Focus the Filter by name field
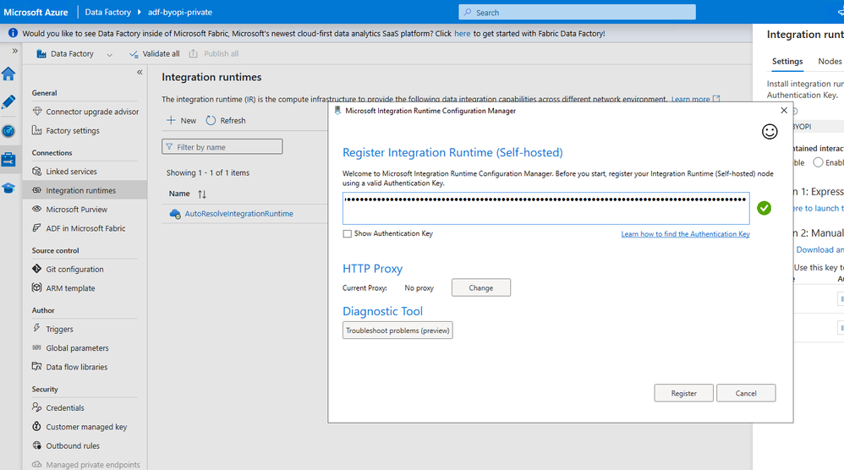 (x=222, y=147)
